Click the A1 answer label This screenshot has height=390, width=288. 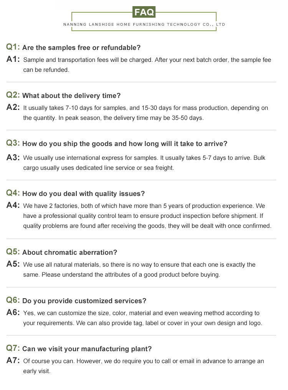13,60
